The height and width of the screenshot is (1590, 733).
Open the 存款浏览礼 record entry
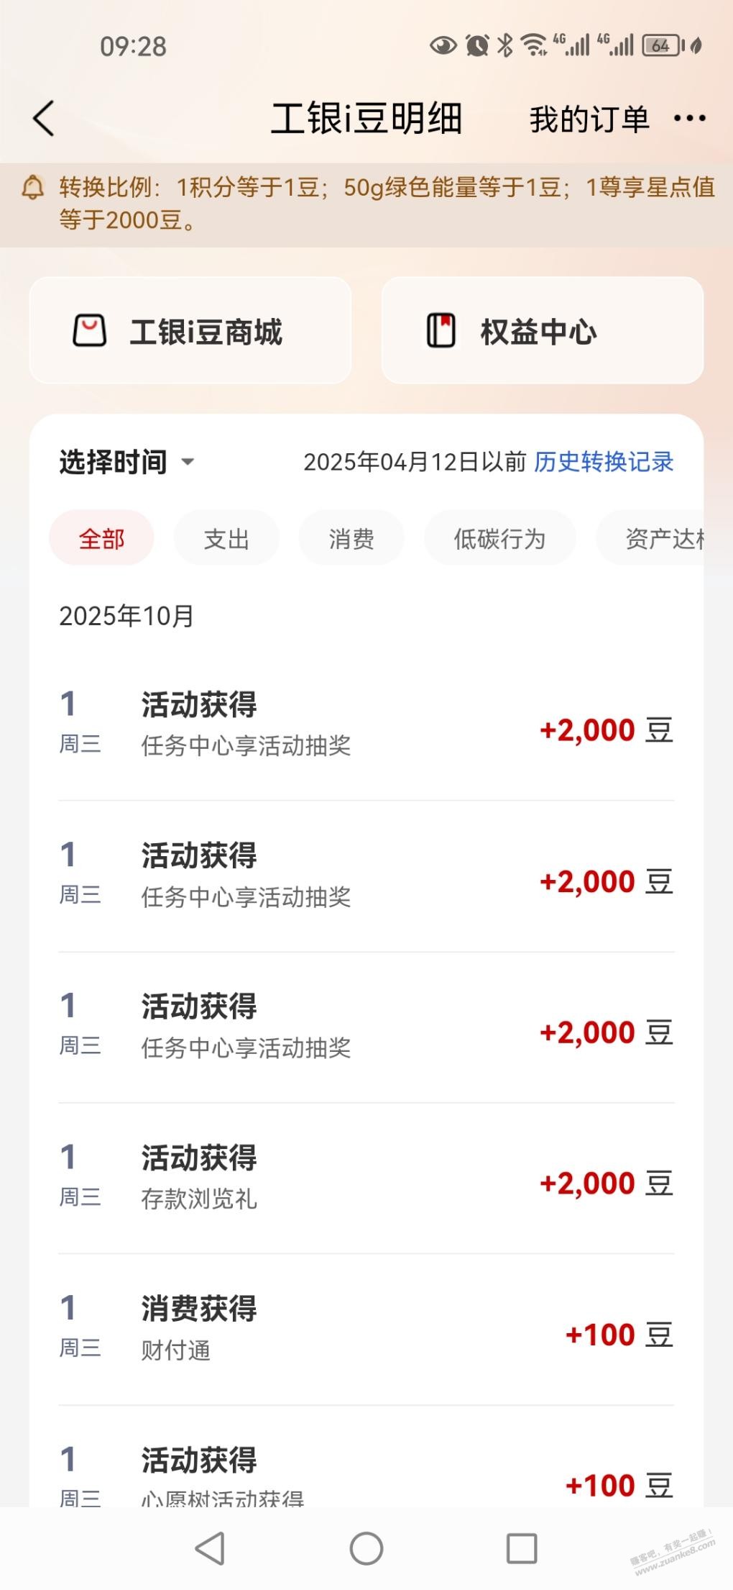tap(366, 1178)
